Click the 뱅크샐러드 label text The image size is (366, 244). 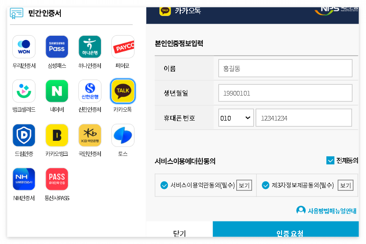(x=24, y=110)
